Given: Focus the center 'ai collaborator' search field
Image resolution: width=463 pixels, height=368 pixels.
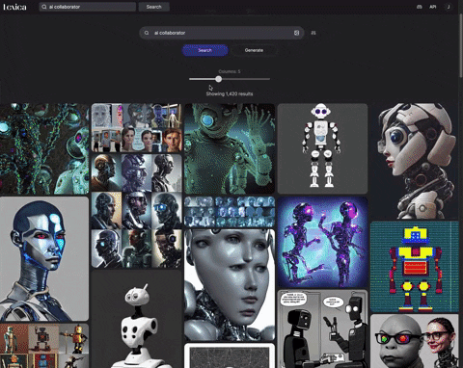Looking at the screenshot, I should pos(222,33).
